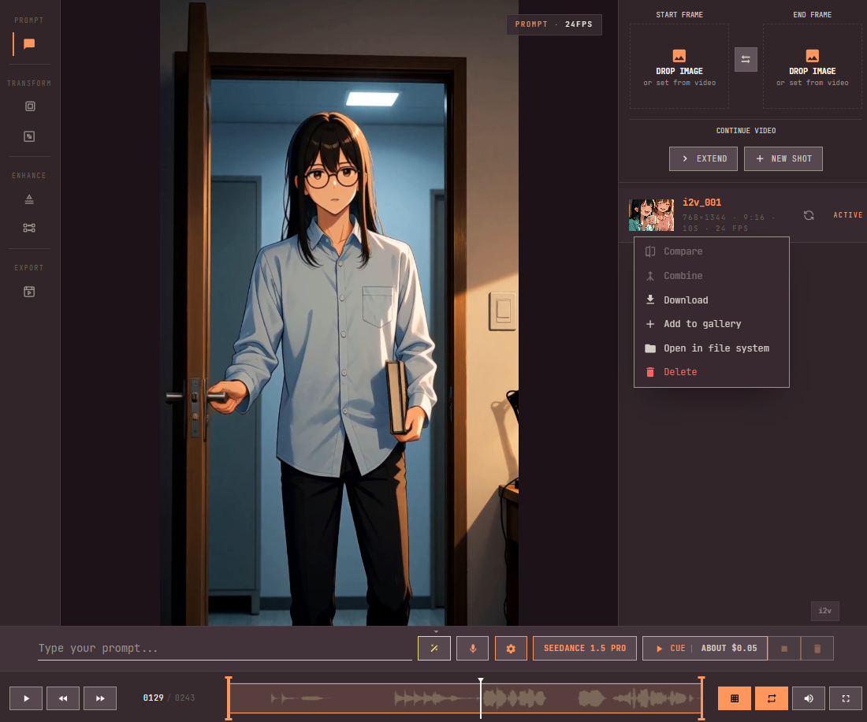Click the audio waveform timeline track
867x722 pixels.
(x=465, y=698)
